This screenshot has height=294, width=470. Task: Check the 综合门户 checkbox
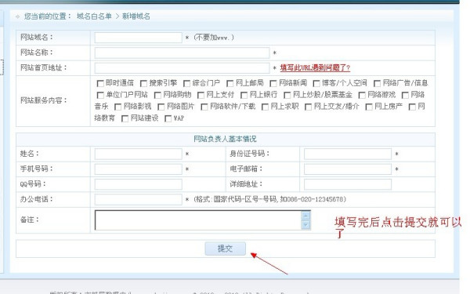(187, 83)
